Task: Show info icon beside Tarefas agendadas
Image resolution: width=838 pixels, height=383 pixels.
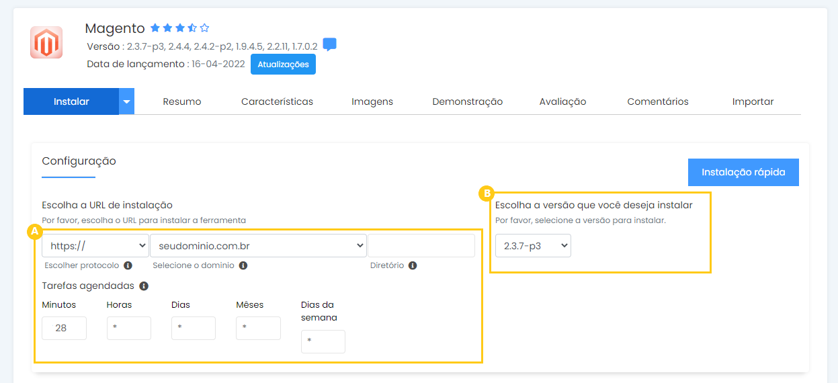Action: [x=144, y=286]
